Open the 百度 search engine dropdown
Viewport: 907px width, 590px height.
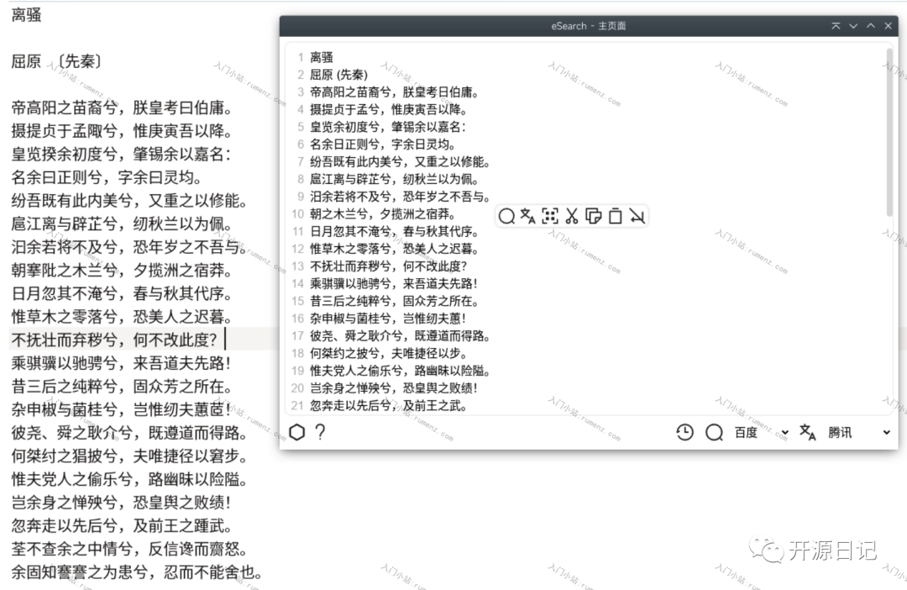tap(761, 433)
